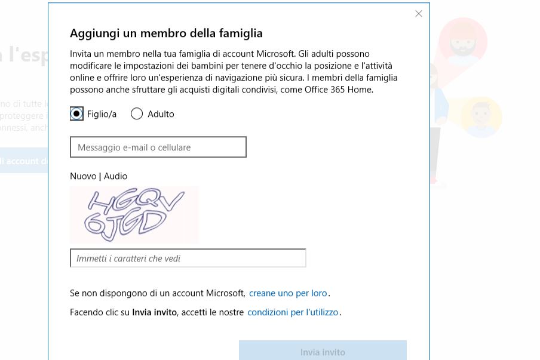Focus the e-mail o cellulare field
This screenshot has width=540, height=360.
(x=158, y=147)
